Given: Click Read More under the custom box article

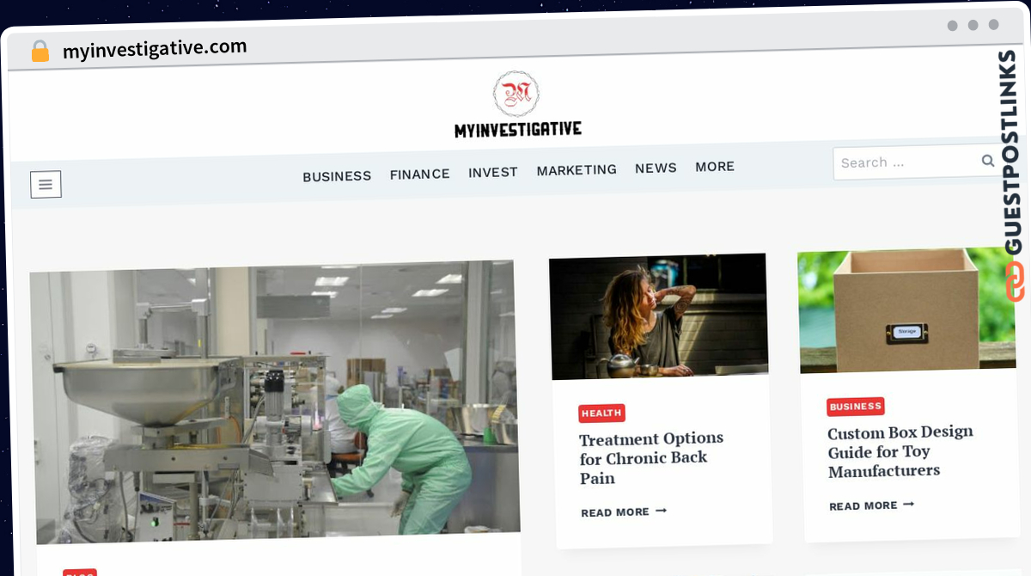Looking at the screenshot, I should 871,506.
